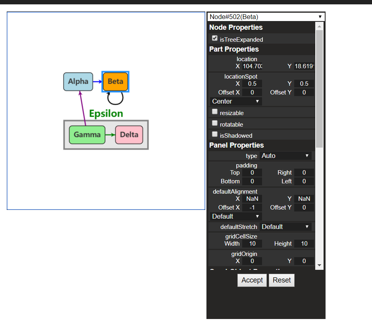Image resolution: width=372 pixels, height=321 pixels.
Task: Select purple link from Gamma to Alpha
Action: click(83, 109)
